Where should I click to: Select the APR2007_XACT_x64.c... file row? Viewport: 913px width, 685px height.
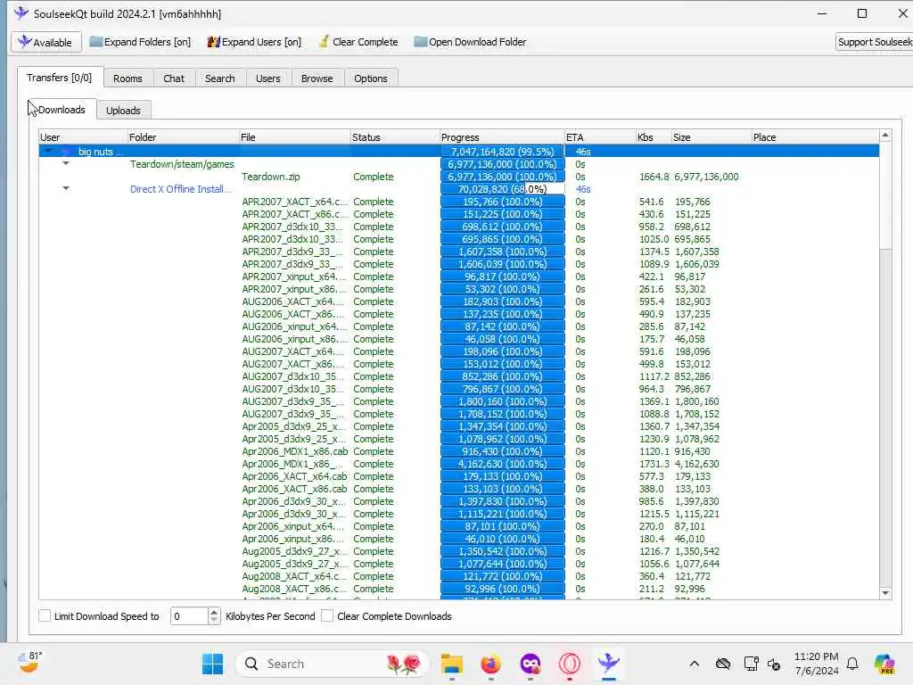[x=459, y=202]
